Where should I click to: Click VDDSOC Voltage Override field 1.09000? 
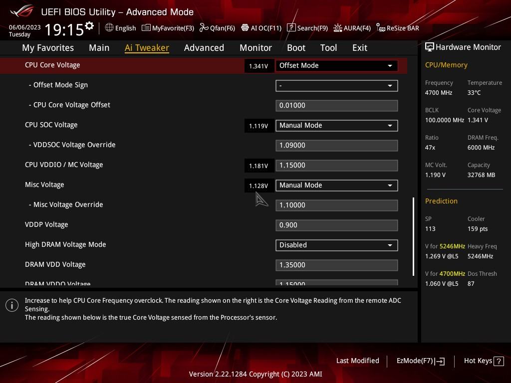click(336, 145)
